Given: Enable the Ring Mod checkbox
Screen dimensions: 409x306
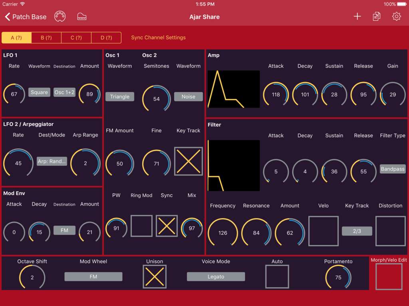Looking at the screenshot, I should coord(141,226).
